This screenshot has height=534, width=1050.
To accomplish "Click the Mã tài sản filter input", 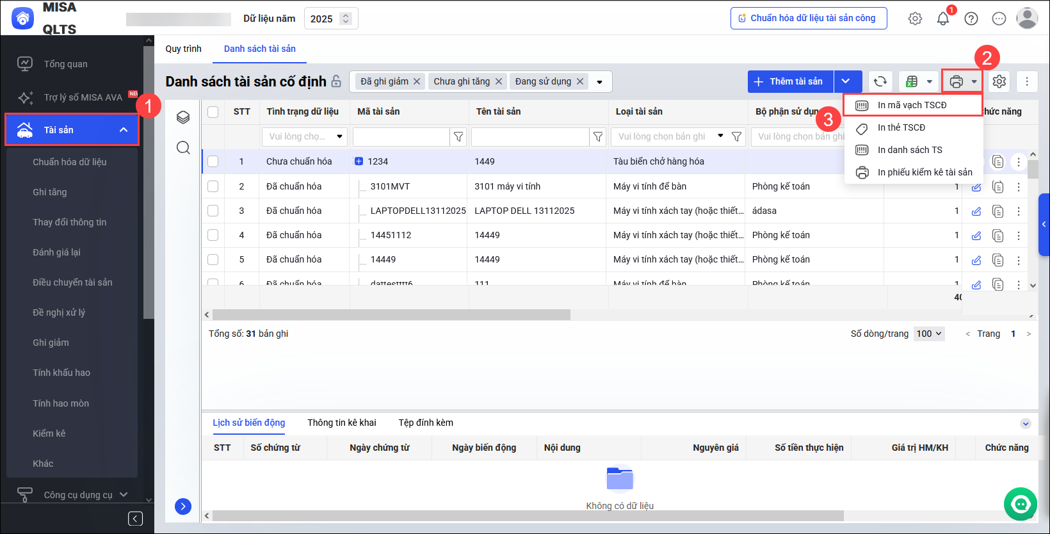I will pyautogui.click(x=401, y=136).
